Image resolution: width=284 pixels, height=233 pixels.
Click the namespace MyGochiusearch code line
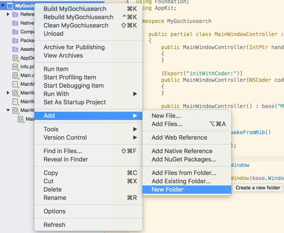(x=177, y=21)
